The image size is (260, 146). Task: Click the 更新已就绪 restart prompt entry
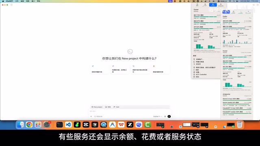[x=206, y=68]
